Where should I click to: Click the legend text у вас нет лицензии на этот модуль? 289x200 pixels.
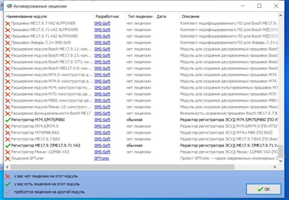46,176
